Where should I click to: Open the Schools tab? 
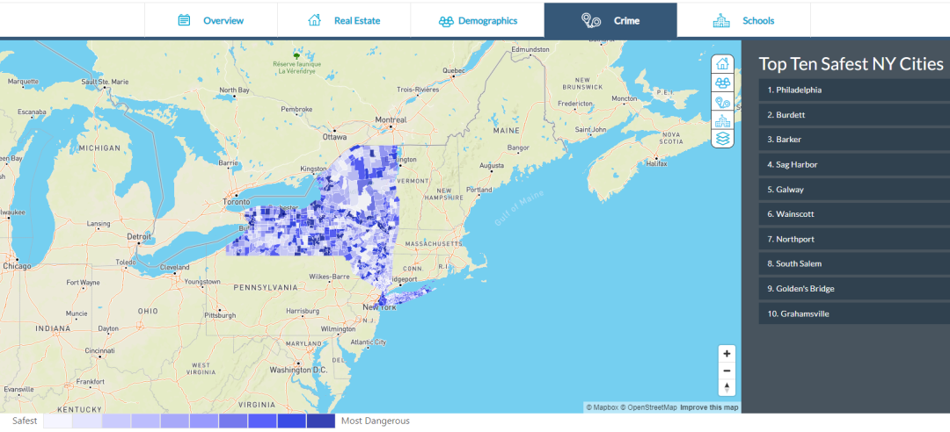(x=744, y=20)
